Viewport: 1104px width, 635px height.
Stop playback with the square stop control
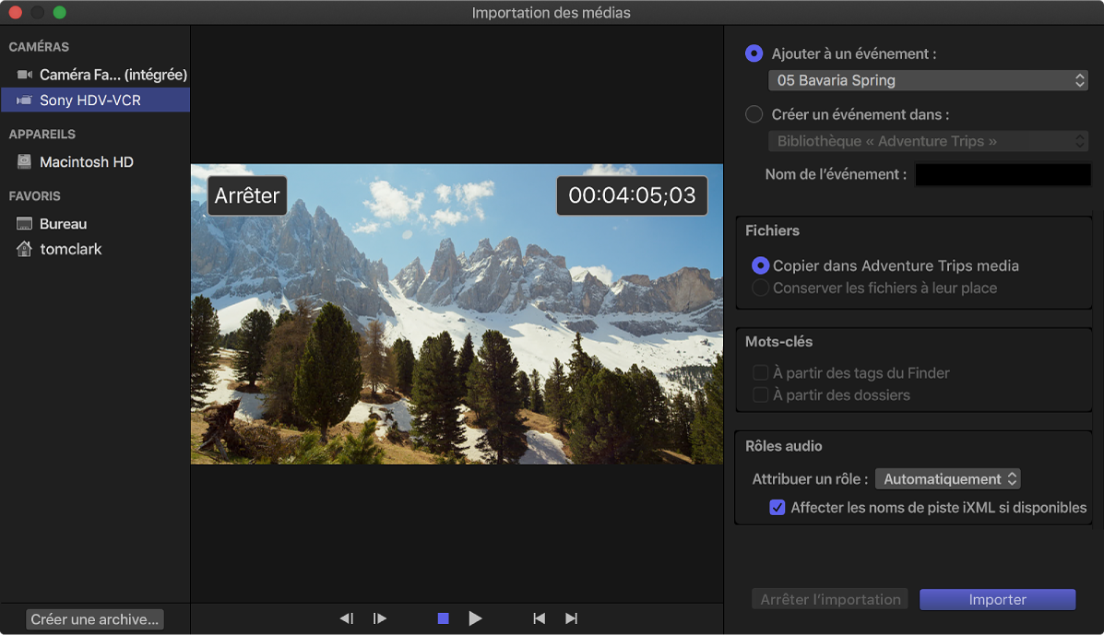tap(443, 618)
